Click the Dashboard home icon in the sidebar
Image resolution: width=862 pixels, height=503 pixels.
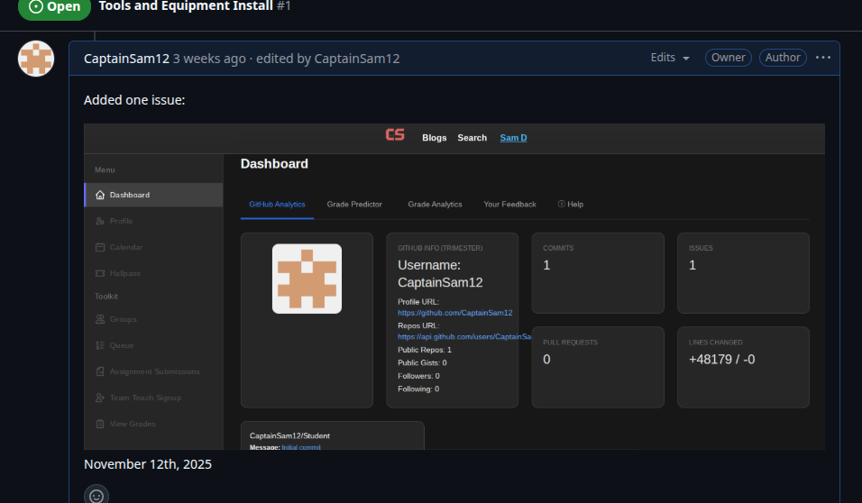(x=100, y=195)
